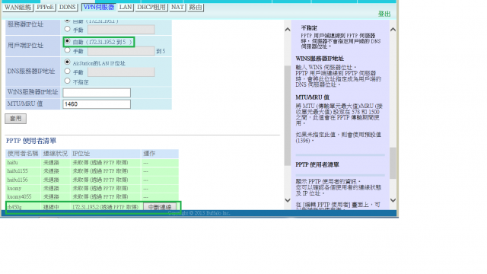This screenshot has height=274, width=487.
Task: Click the MTU/MRU value field showing 1460
Action: [x=97, y=104]
